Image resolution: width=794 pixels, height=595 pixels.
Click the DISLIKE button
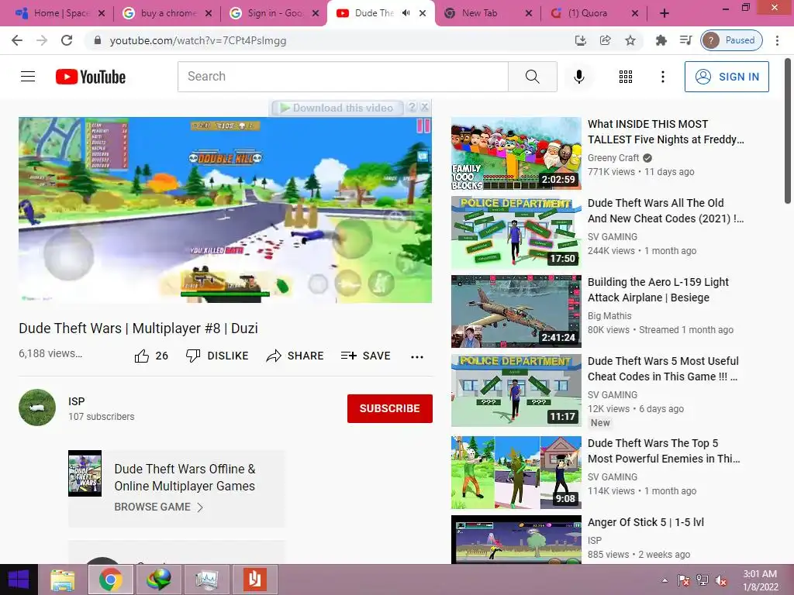pos(217,356)
